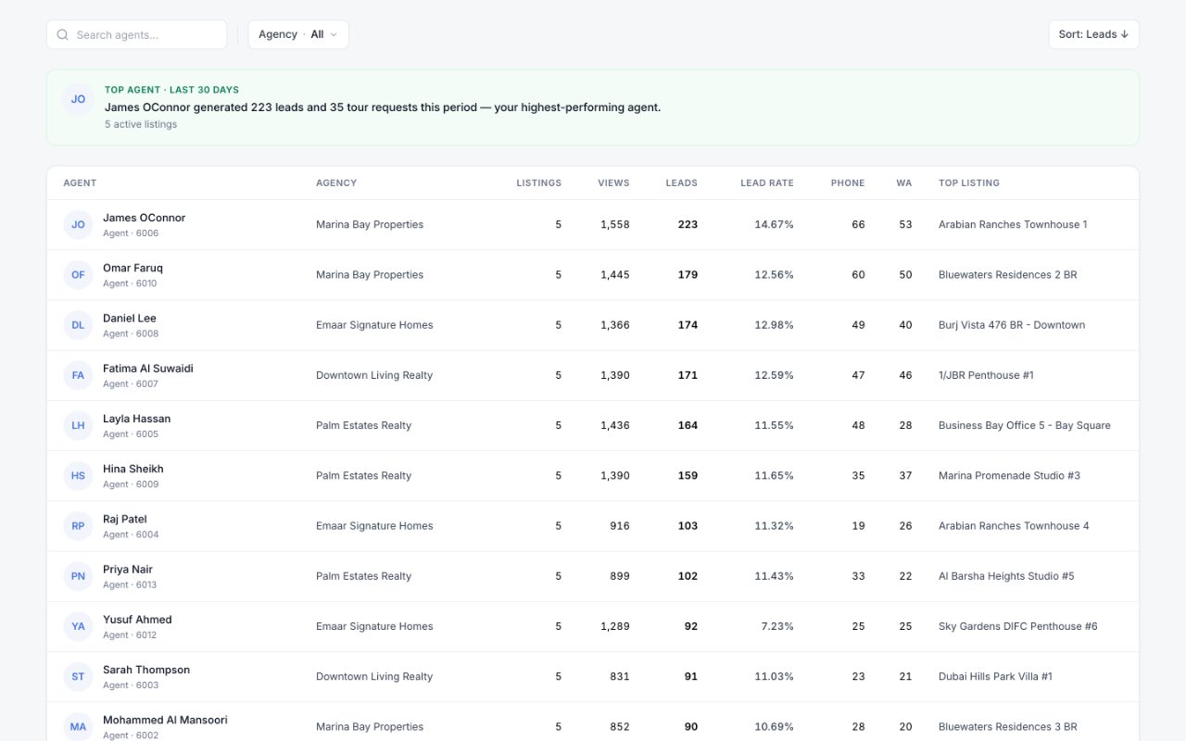1186x741 pixels.
Task: Click Priya Nair's PN avatar
Action: point(78,576)
